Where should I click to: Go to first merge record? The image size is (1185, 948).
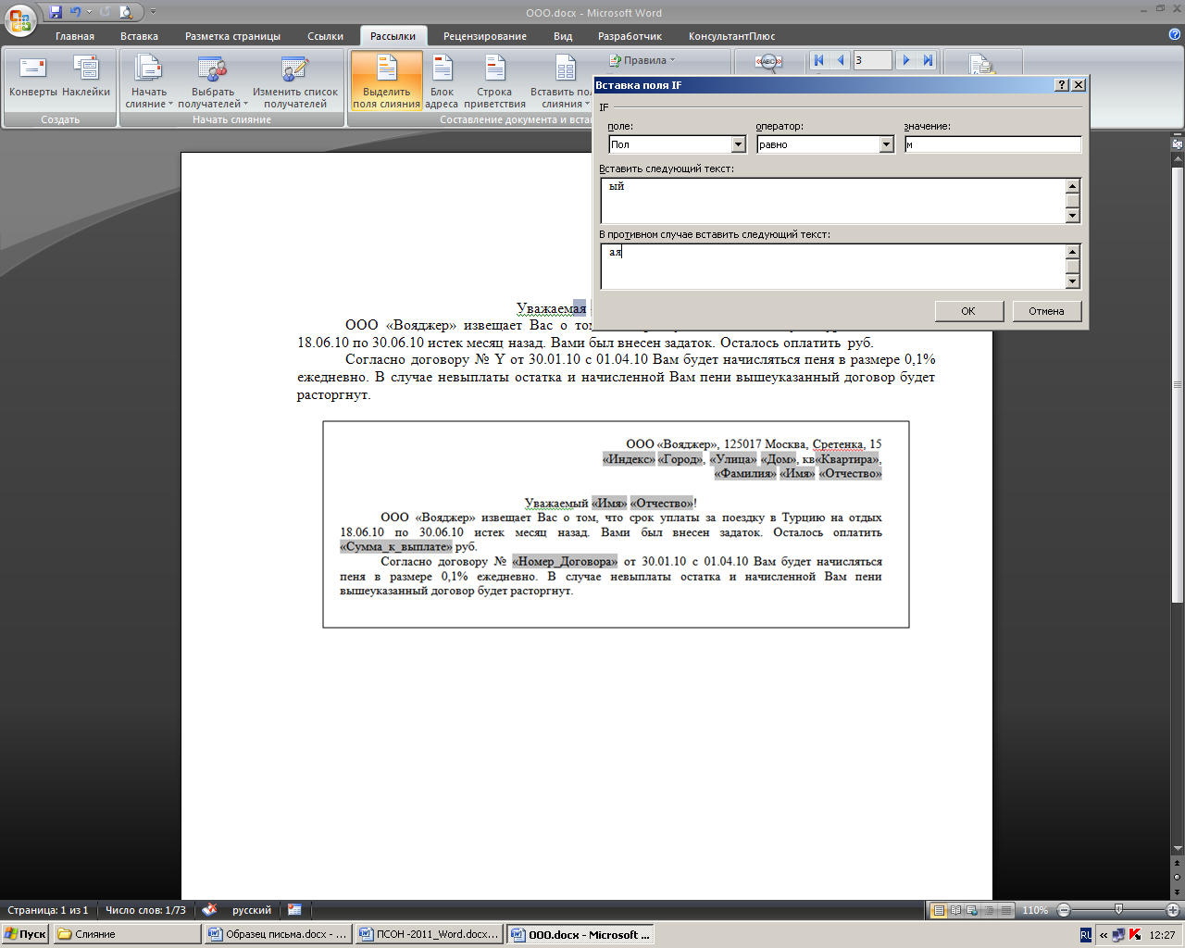pos(818,60)
